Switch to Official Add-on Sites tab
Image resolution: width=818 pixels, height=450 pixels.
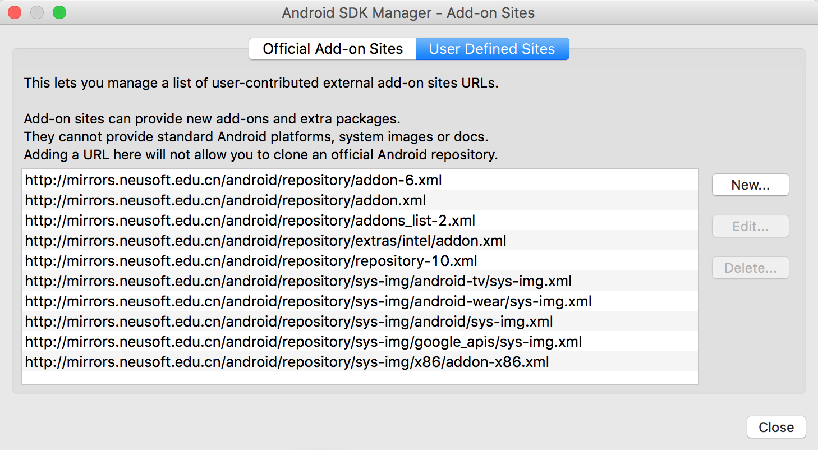(x=332, y=49)
